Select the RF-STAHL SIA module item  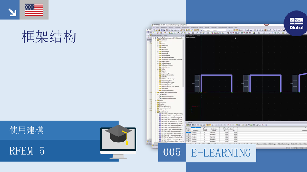pos(172,123)
